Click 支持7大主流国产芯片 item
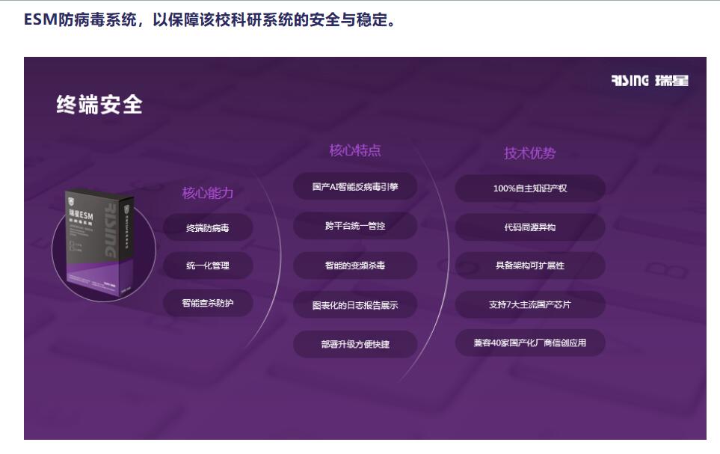Screen dimensions: 720x454 [530, 304]
